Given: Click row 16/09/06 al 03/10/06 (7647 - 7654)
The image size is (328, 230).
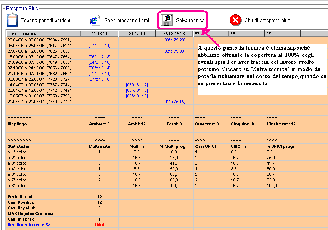Looking at the screenshot, I should tap(39, 57).
